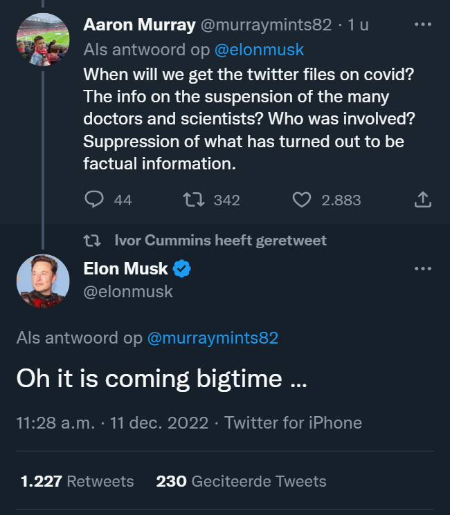Screen dimensions: 450x515
Task: Click the "Ivor Cummins heeft geretweet" label
Action: 220,241
